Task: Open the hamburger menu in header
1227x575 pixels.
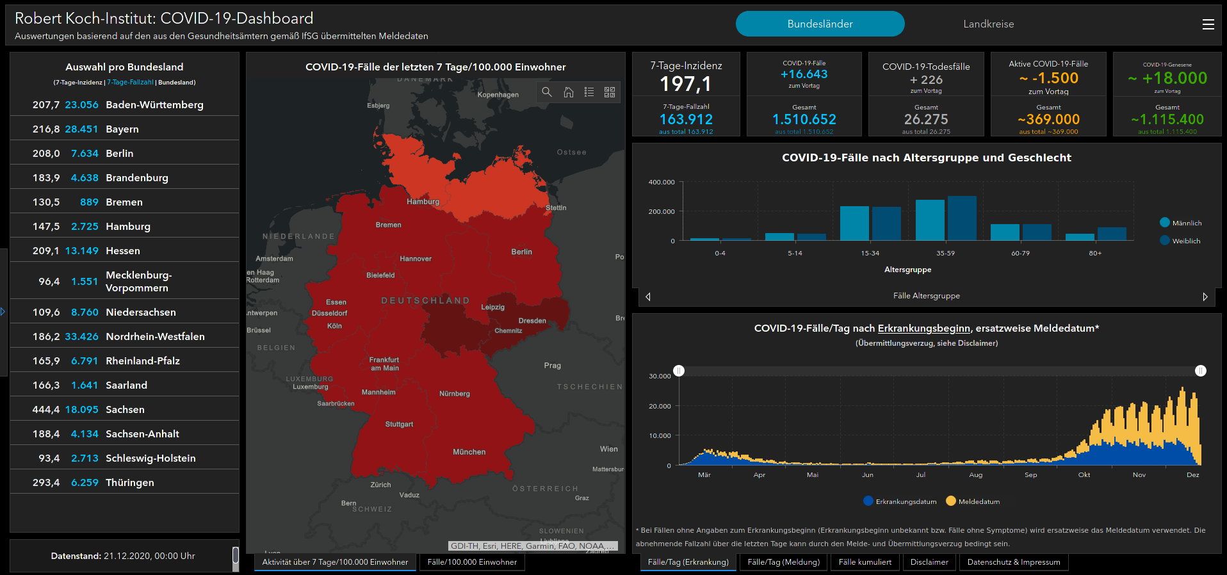Action: [x=1208, y=24]
